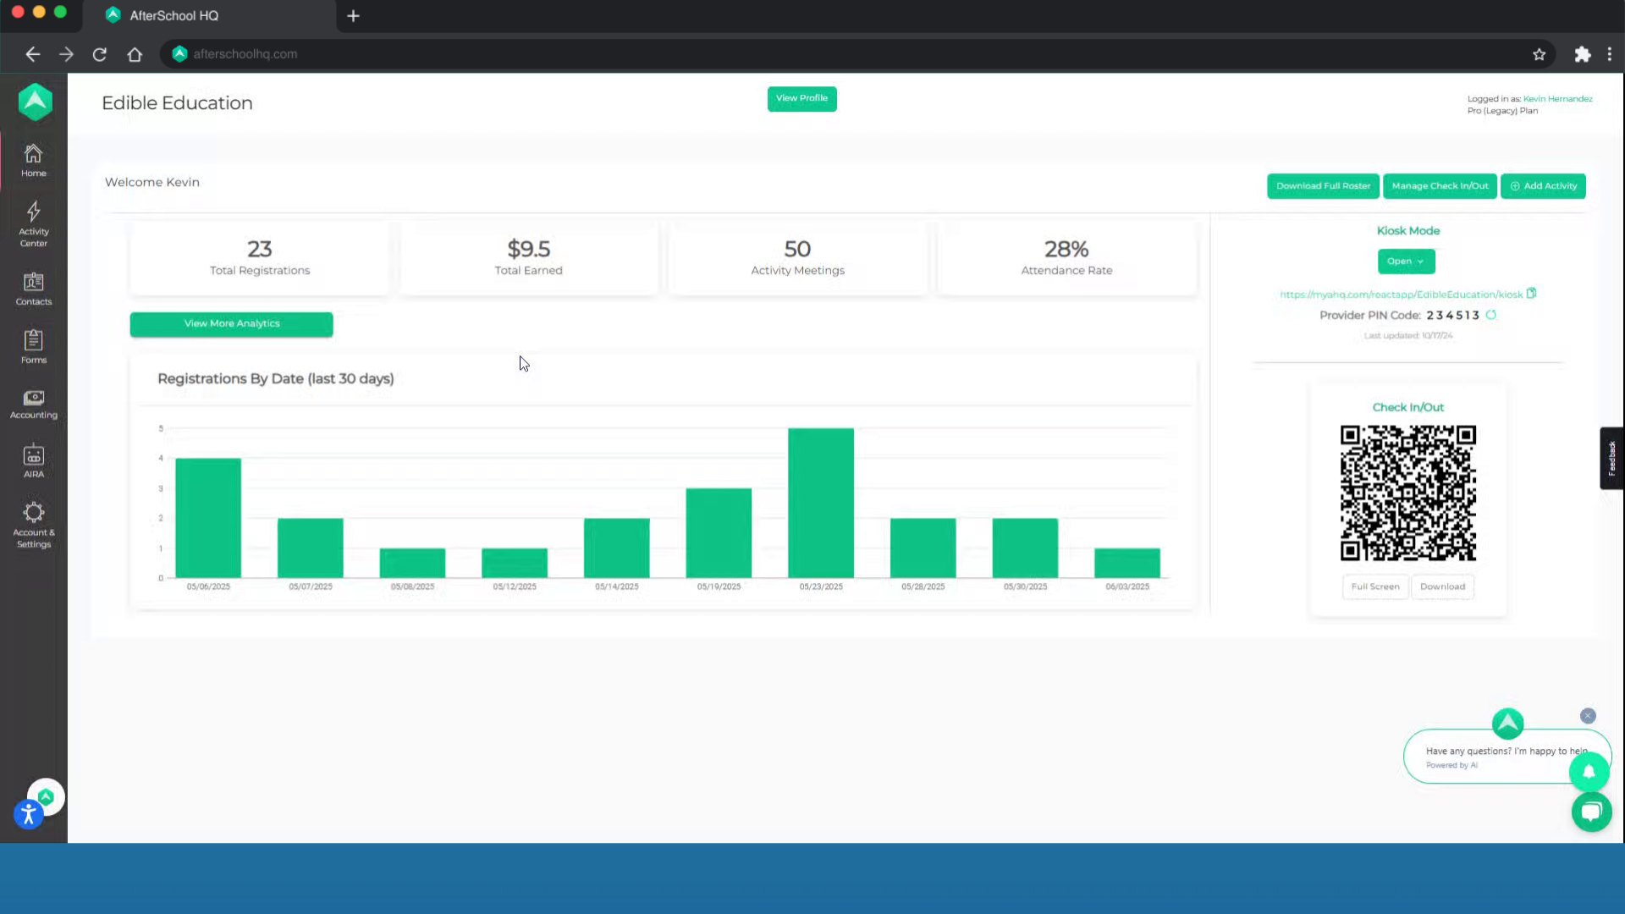The image size is (1625, 914).
Task: Click the 'Pro (Legacy) Plan' text
Action: [1502, 111]
